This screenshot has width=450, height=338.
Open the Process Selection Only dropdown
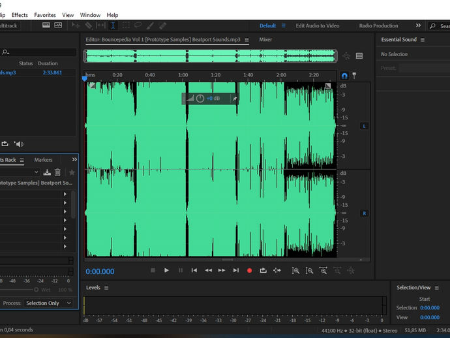[x=49, y=303]
